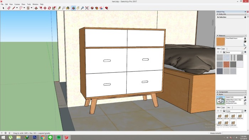This screenshot has width=249, height=140.
Task: Pick the Zoom magnifier tool
Action: point(82,8)
